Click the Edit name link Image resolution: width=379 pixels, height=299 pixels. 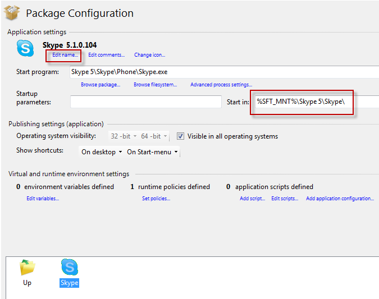pyautogui.click(x=65, y=55)
